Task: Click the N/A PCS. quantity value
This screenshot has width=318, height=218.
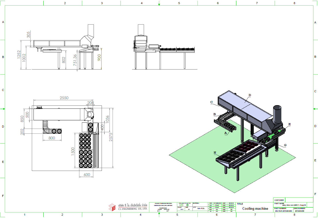Action: point(201,208)
